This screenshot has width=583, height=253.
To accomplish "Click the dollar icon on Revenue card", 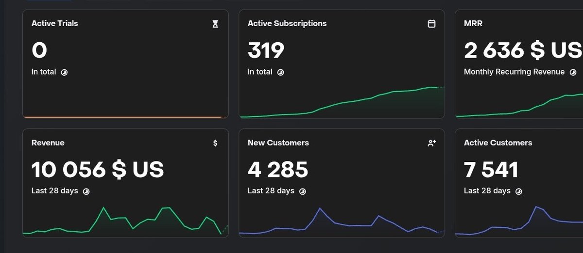I will (215, 143).
